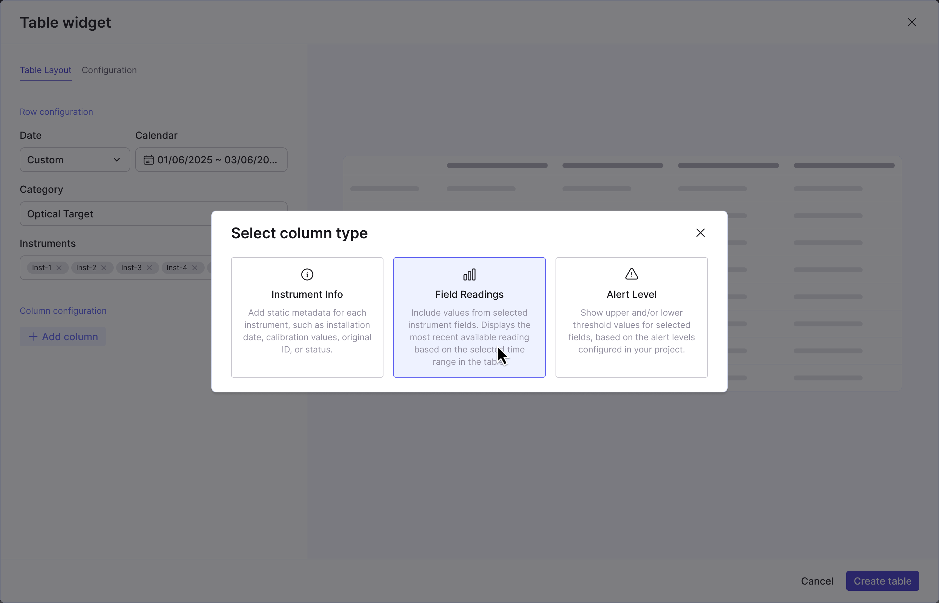The width and height of the screenshot is (939, 603).
Task: Open the calendar date range field
Action: 217,160
